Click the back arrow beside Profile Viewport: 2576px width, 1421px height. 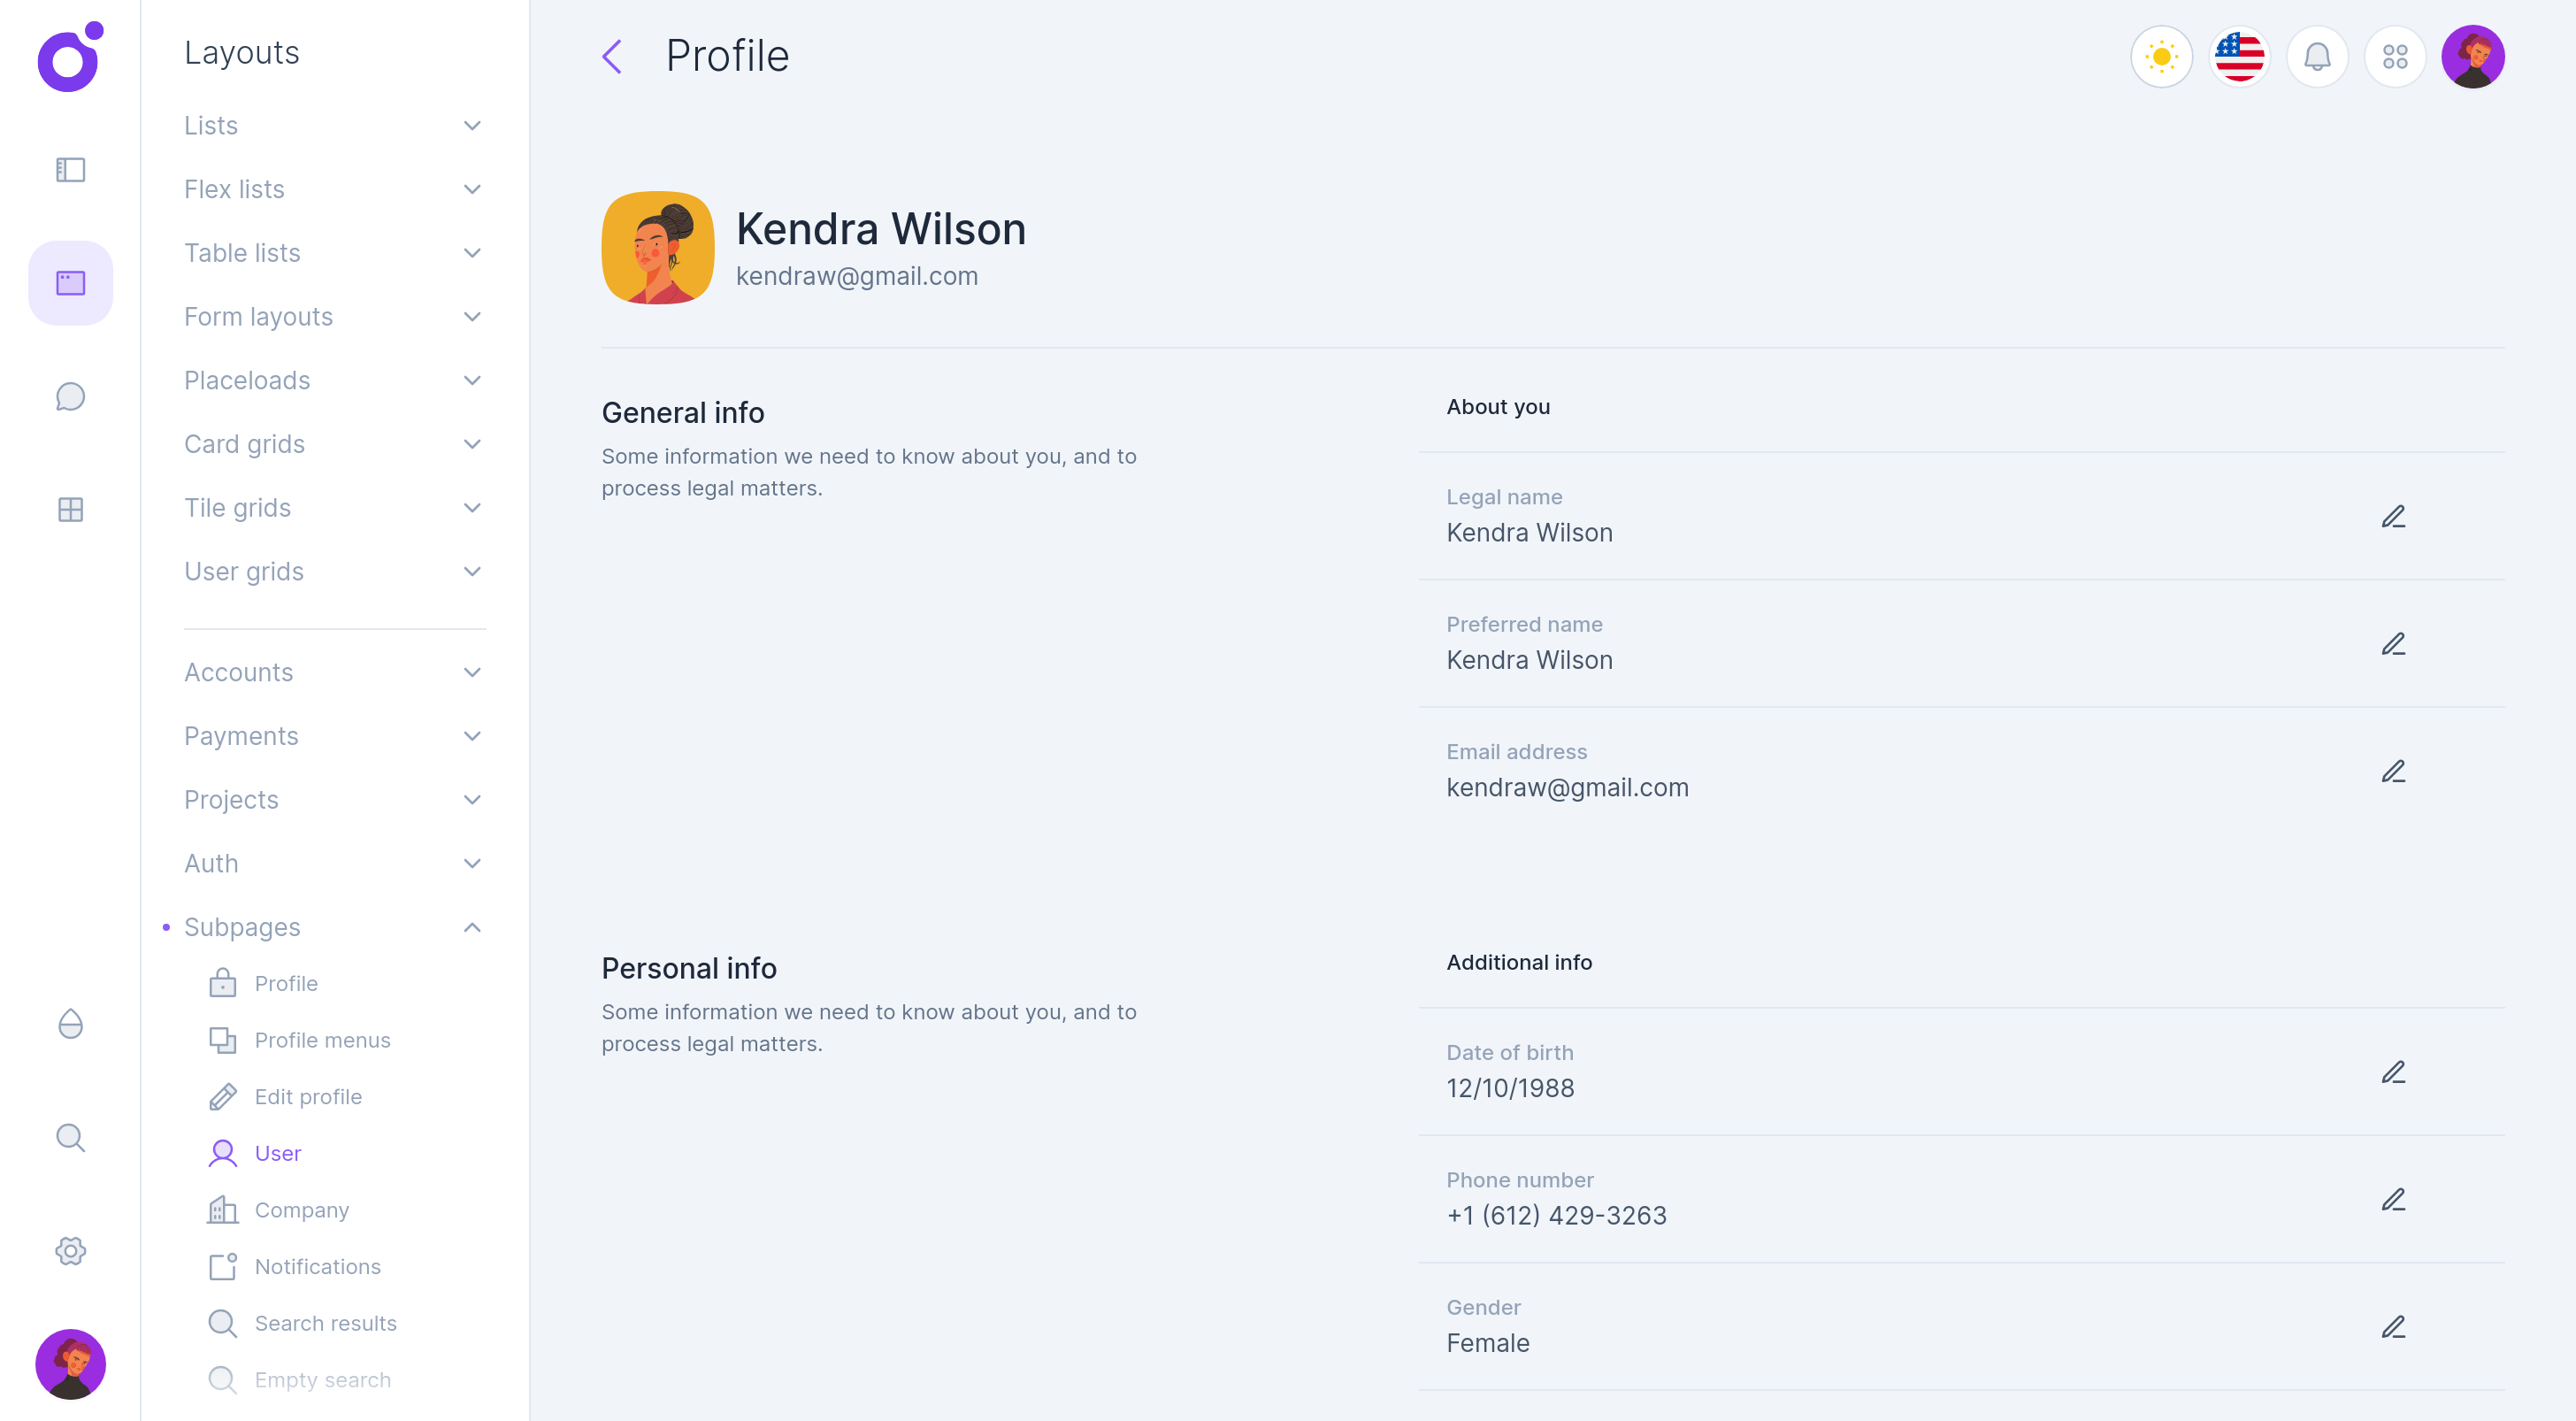(612, 57)
